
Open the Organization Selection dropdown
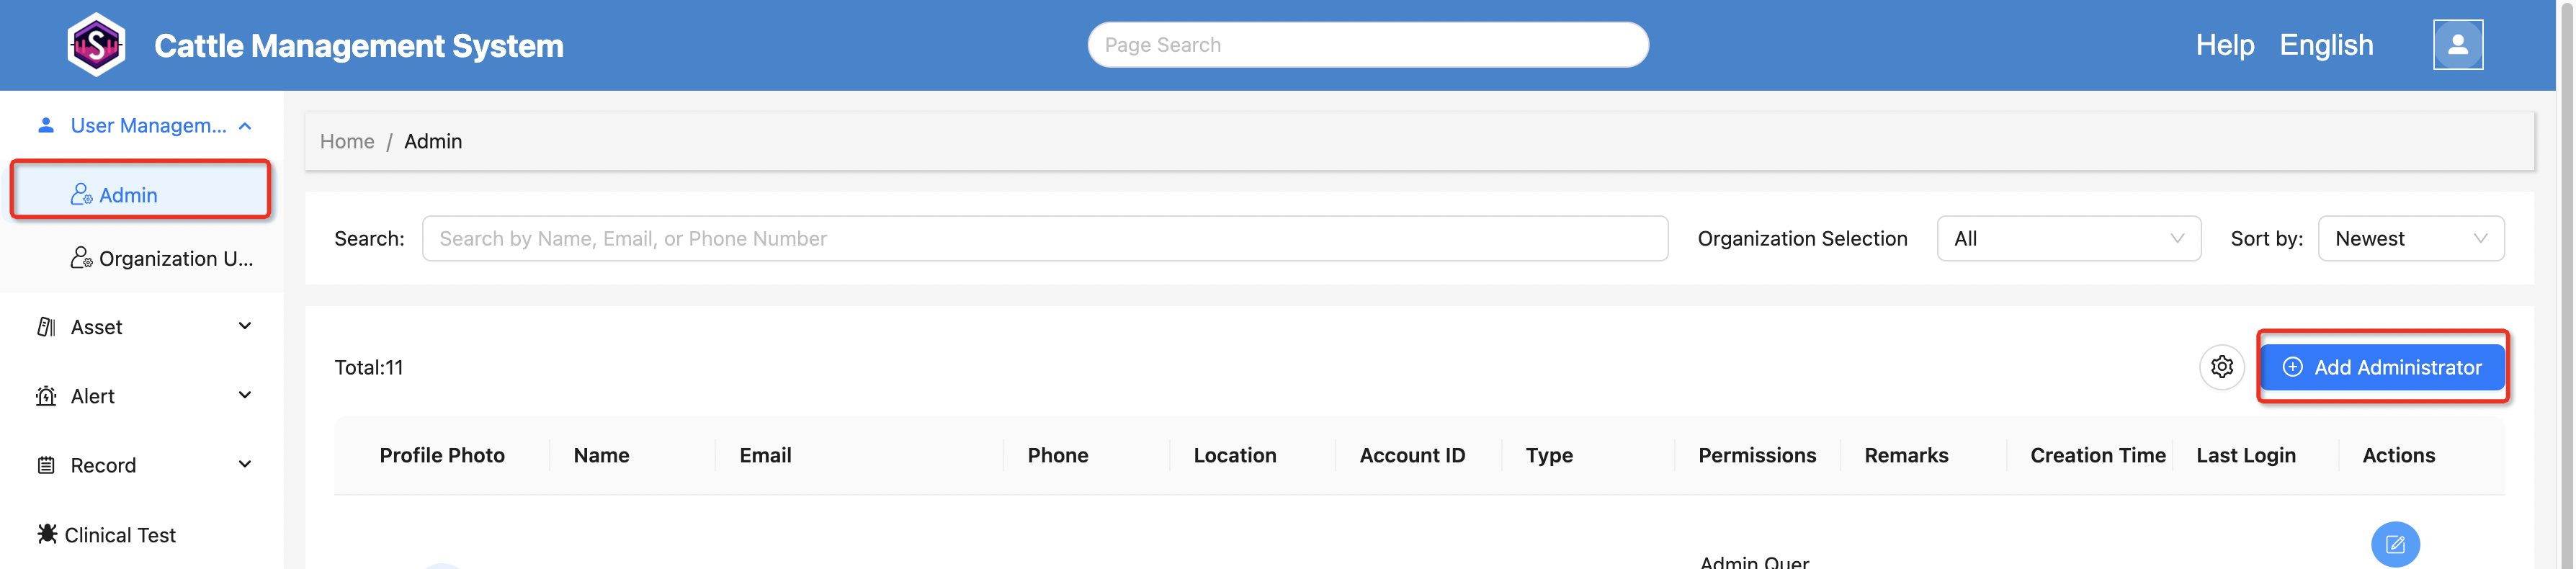tap(2068, 239)
